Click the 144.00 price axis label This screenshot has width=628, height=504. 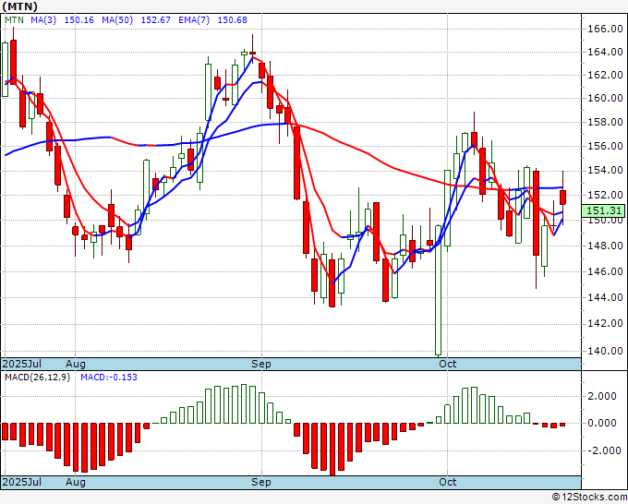point(605,297)
